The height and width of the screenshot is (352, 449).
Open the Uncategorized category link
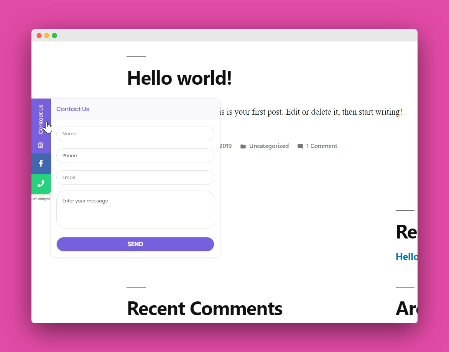(x=269, y=146)
